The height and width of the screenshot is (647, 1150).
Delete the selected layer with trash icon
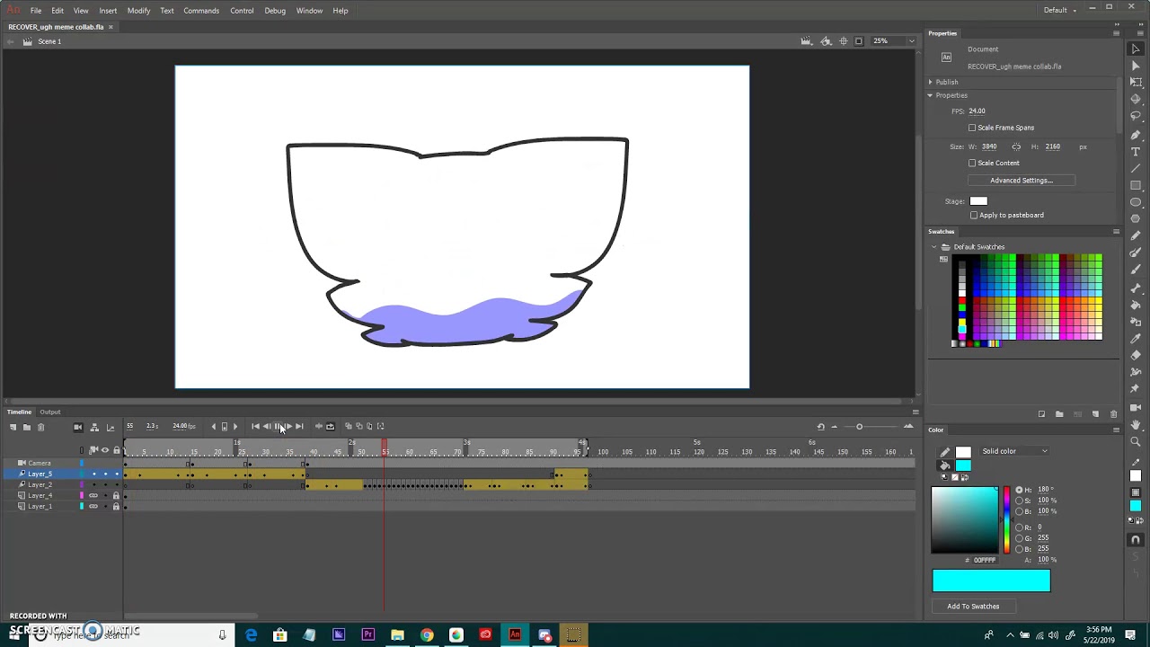click(x=40, y=427)
